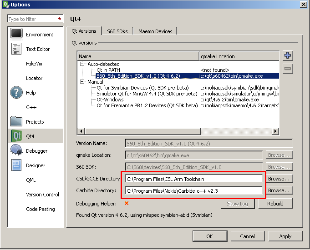Select Qt for Fremantle PR1.2 Devices row
This screenshot has width=310, height=250.
(147, 105)
